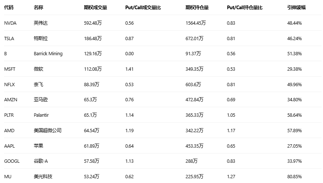The image size is (323, 183).
Task: Click the 引伸波幅 column header
Action: (x=296, y=7)
